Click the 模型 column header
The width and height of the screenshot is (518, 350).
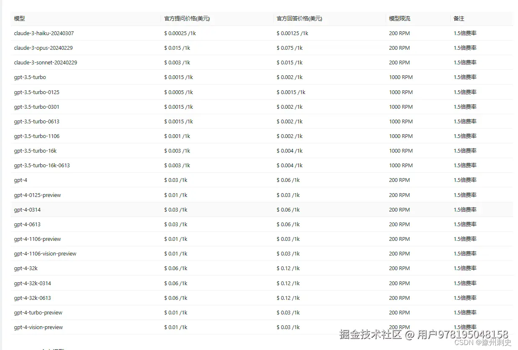point(18,18)
